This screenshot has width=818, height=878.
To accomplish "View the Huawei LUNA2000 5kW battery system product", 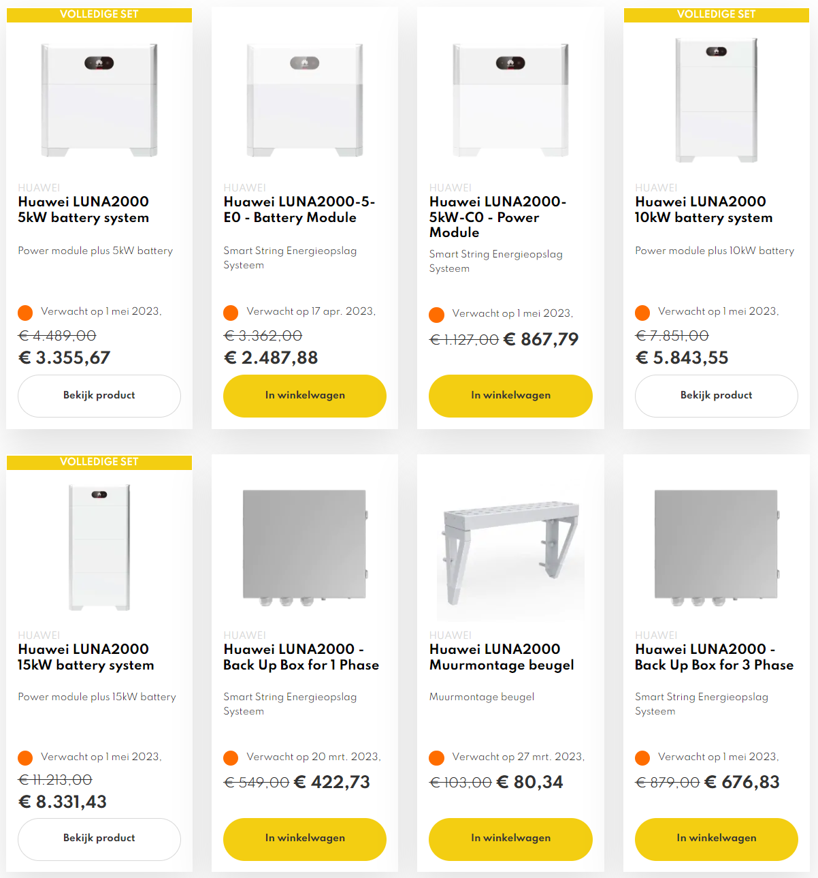I will pos(99,396).
